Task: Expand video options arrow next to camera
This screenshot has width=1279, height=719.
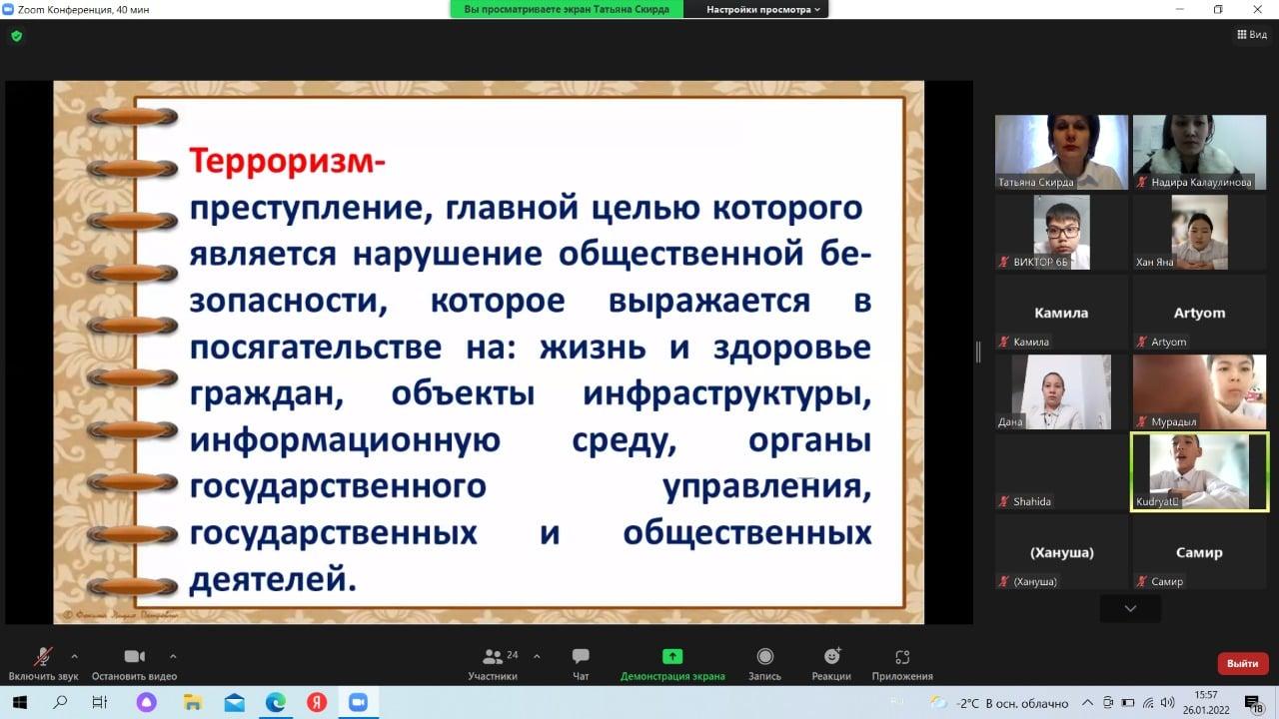Action: click(173, 656)
